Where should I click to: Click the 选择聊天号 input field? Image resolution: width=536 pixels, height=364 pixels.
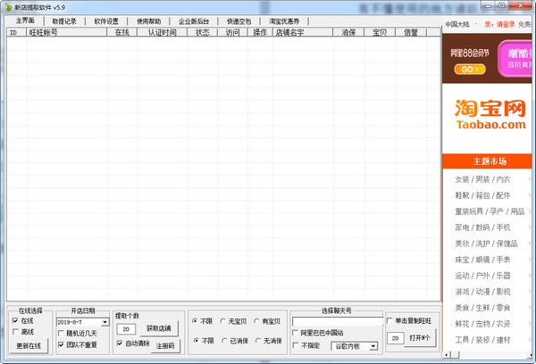[335, 321]
